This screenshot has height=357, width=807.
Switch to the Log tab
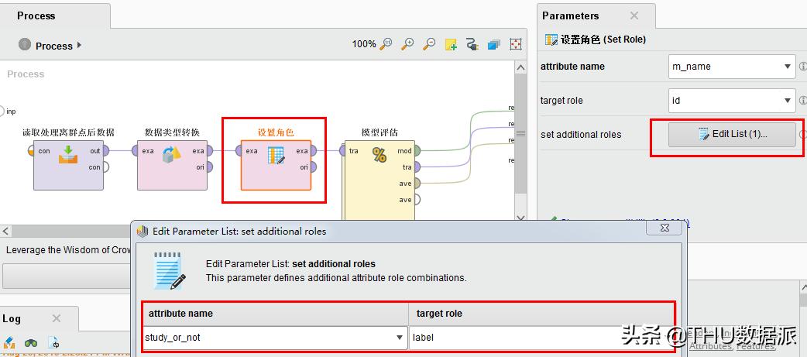point(12,318)
